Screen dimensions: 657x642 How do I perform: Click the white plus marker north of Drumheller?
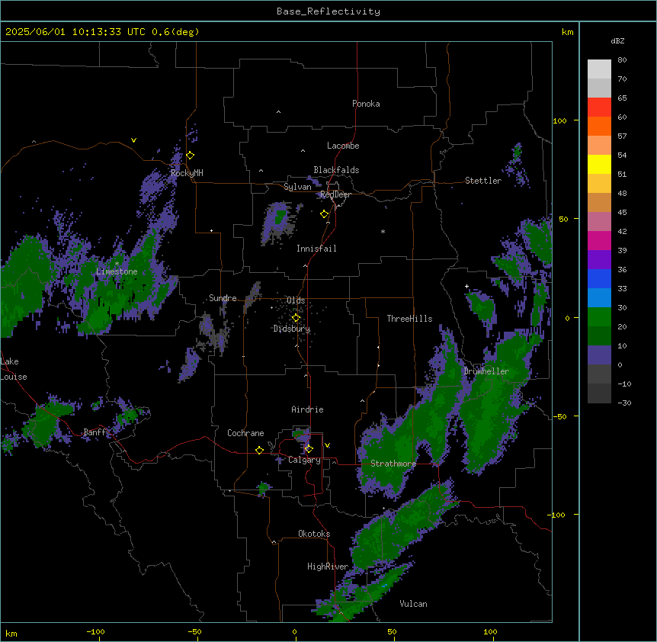[466, 286]
